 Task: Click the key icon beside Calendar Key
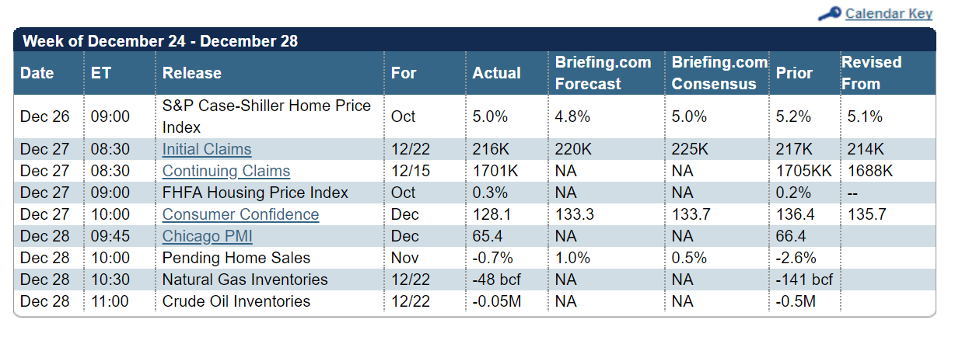[x=830, y=14]
